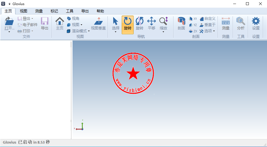This screenshot has height=147, width=267.
Task: Click the Glovius app logo icon
Action: coord(3,4)
